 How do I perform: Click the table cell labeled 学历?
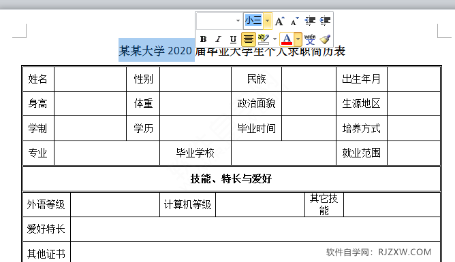click(143, 128)
